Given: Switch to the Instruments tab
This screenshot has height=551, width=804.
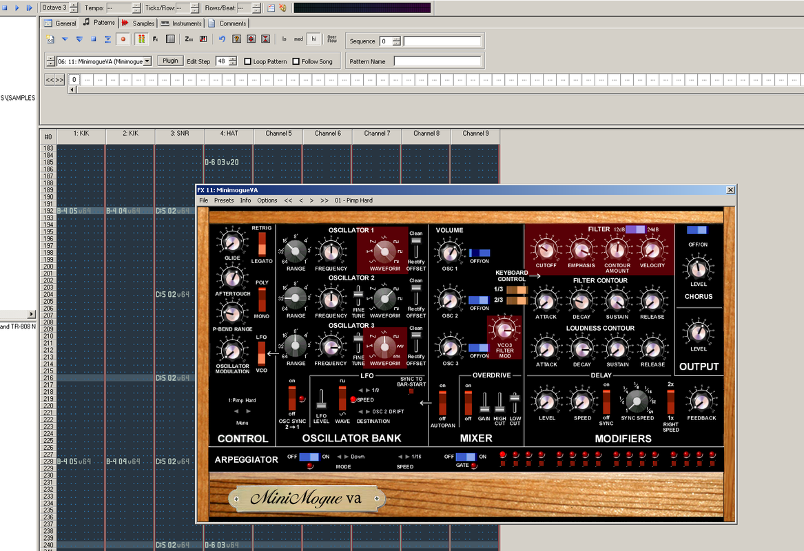Looking at the screenshot, I should click(181, 23).
